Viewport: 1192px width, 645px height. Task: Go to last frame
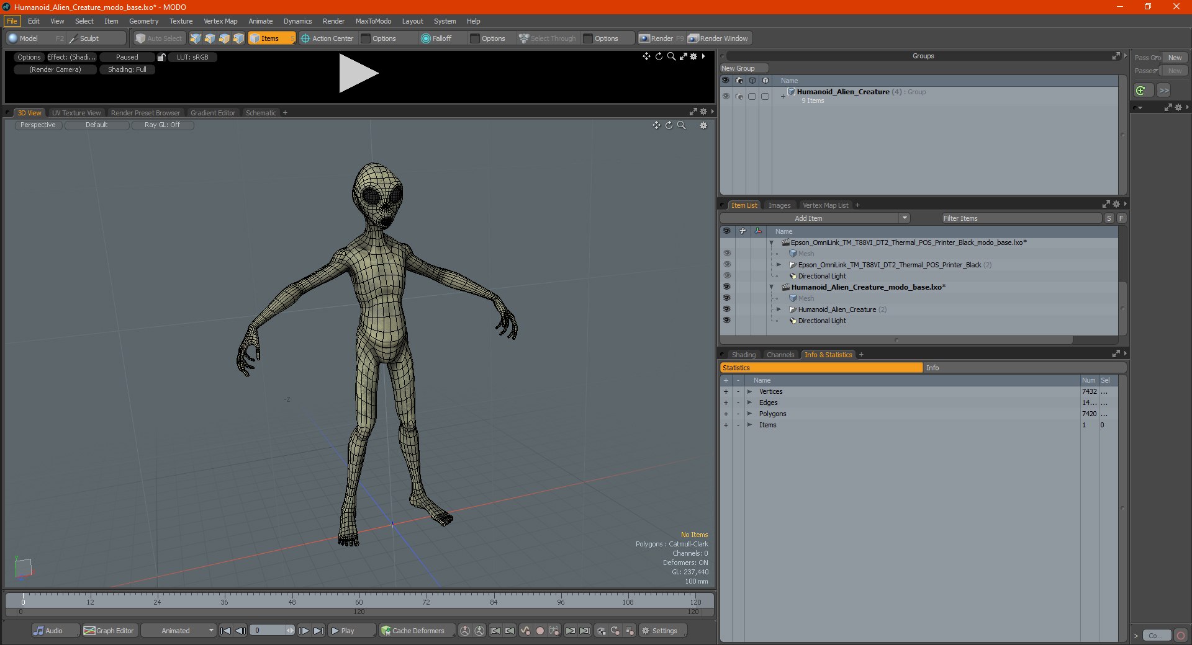tap(318, 631)
